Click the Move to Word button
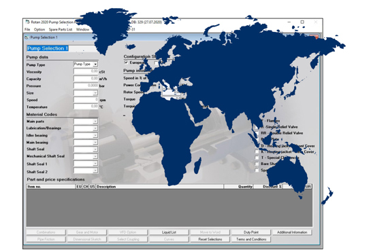388x252 pixels. [x=210, y=232]
